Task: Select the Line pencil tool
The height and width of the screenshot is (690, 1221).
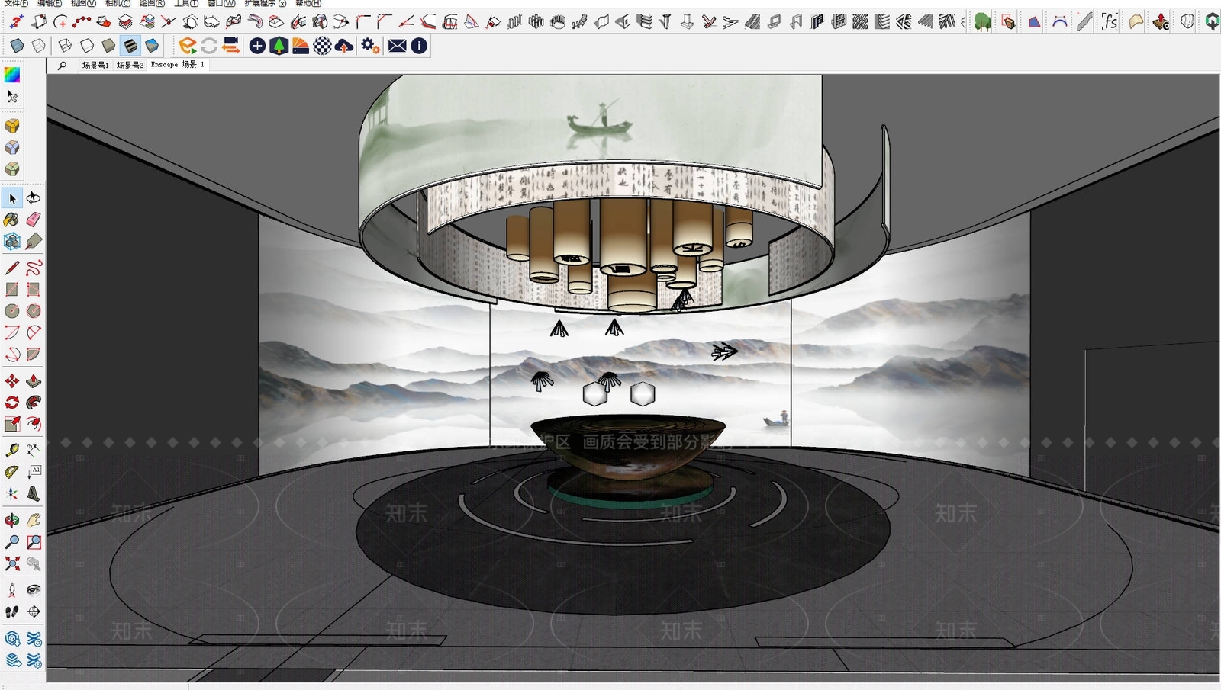Action: click(x=12, y=268)
